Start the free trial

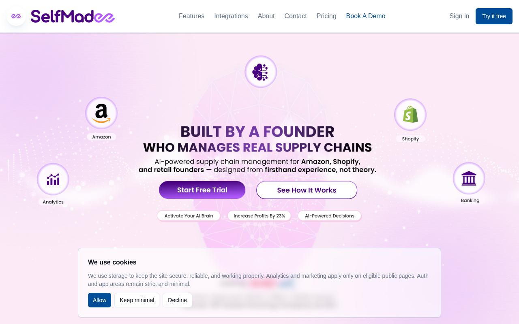pos(202,190)
